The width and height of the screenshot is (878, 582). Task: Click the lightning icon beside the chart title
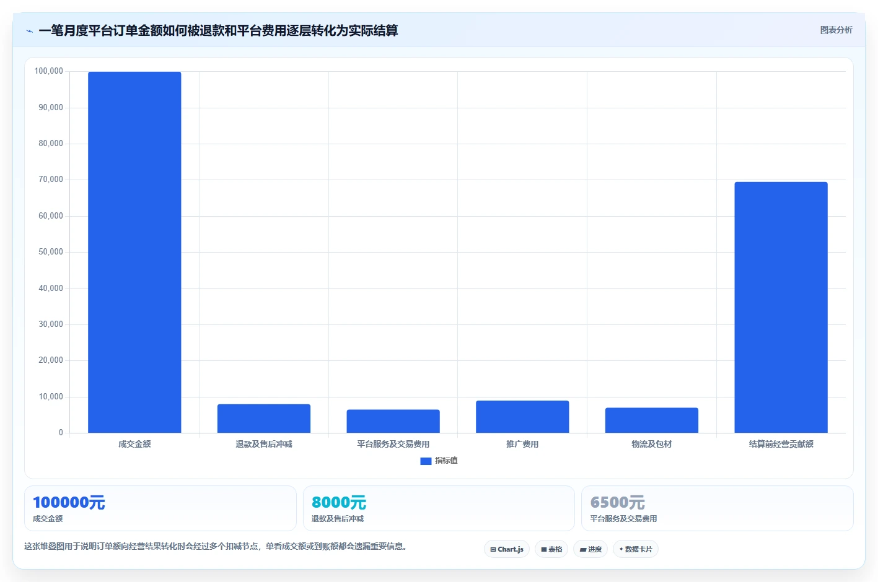[29, 31]
